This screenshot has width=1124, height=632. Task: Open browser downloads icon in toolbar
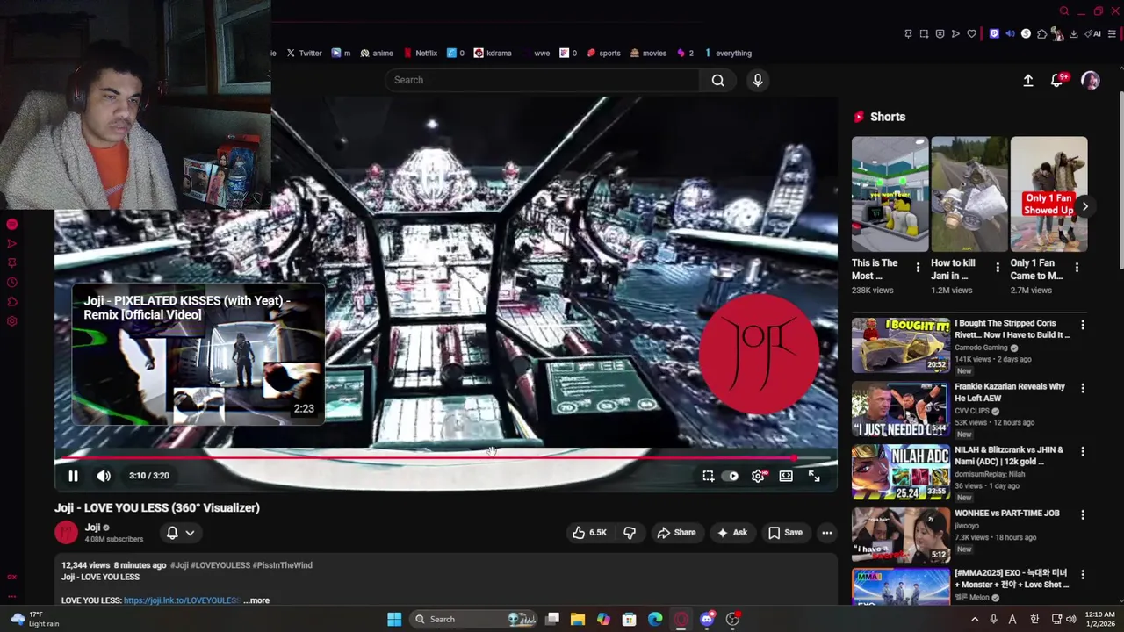coord(1073,34)
